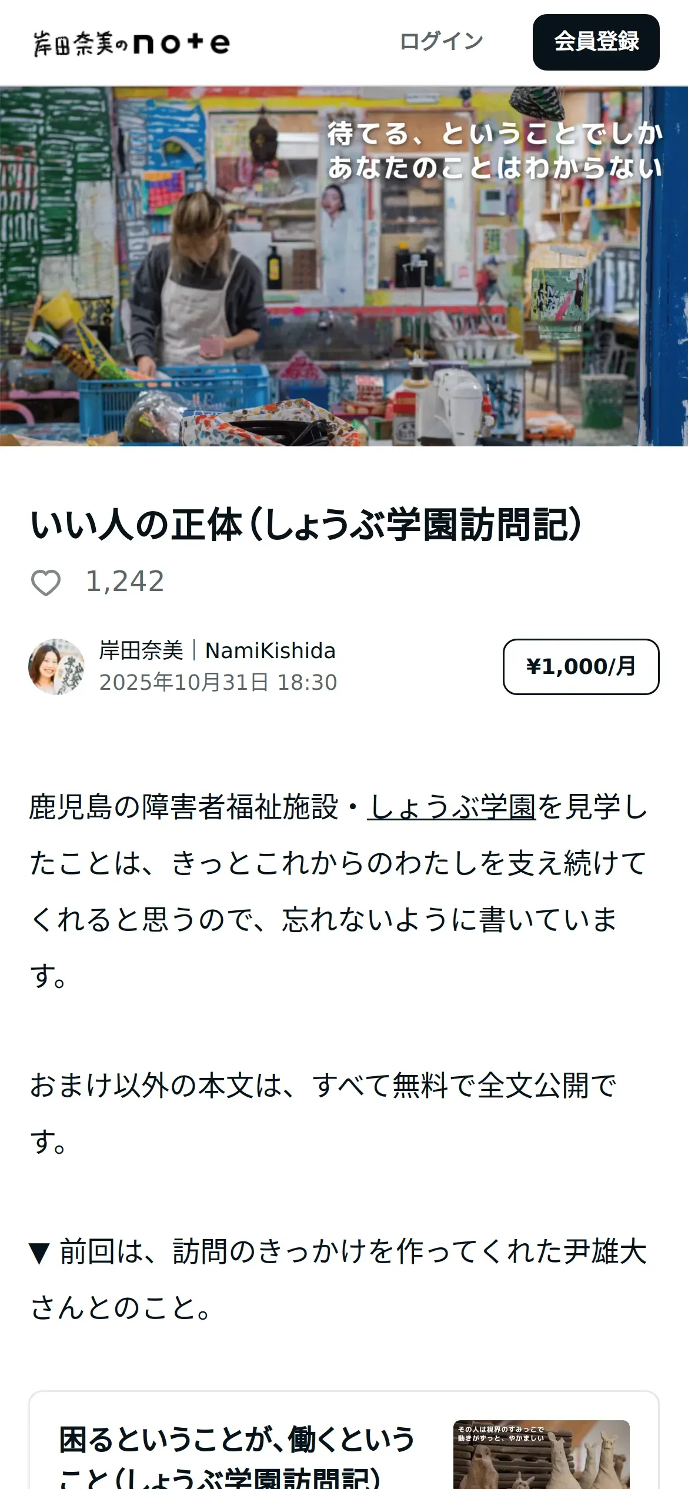
Task: Click the article title いい人の正体
Action: click(306, 524)
